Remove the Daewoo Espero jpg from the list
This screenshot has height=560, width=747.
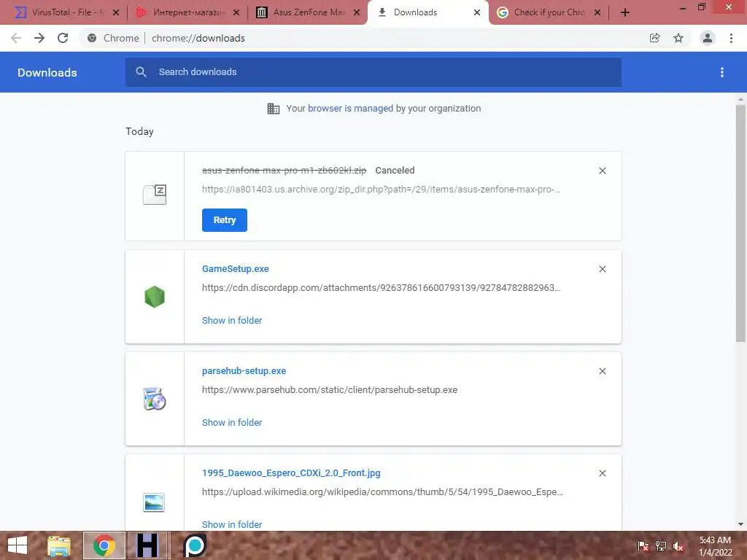point(602,473)
